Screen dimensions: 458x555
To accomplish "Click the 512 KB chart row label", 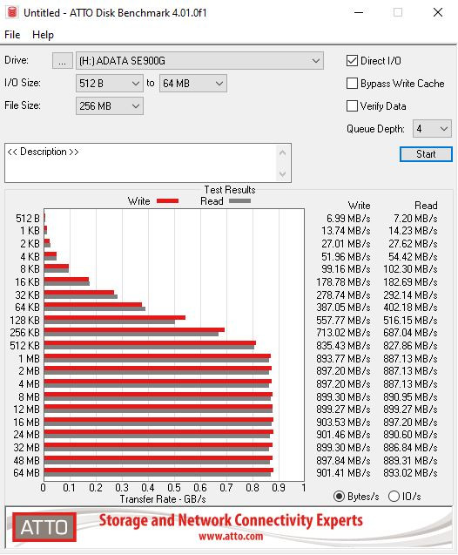I will pyautogui.click(x=24, y=346).
